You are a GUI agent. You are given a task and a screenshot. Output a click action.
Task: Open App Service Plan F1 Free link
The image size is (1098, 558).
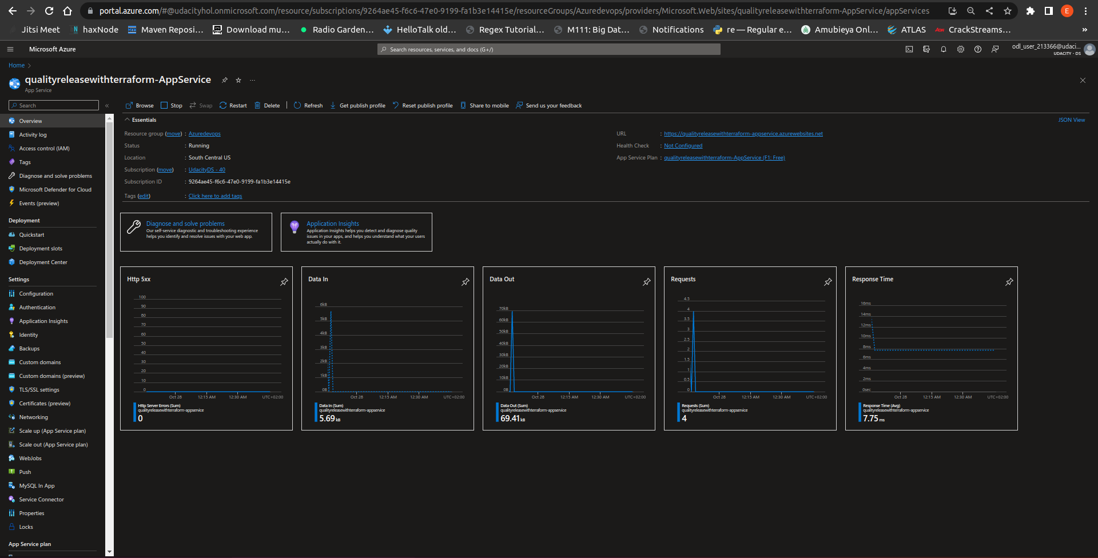724,158
